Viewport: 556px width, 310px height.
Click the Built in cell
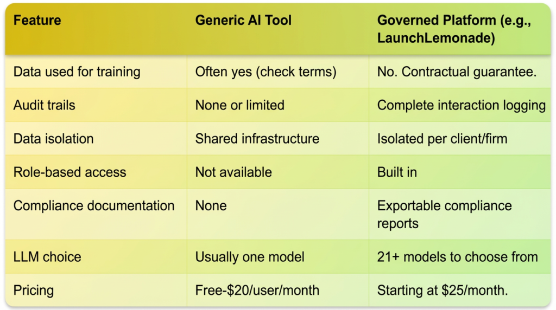click(397, 172)
